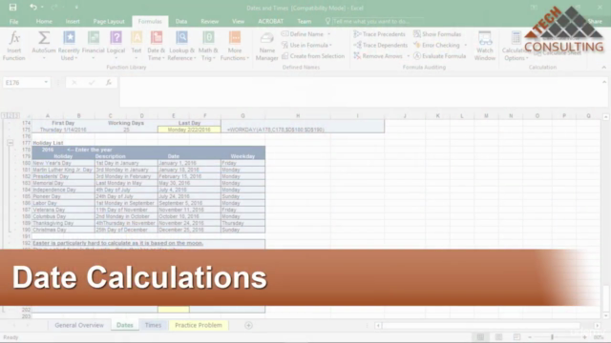Open More Functions menu
The height and width of the screenshot is (343, 611).
(x=235, y=46)
